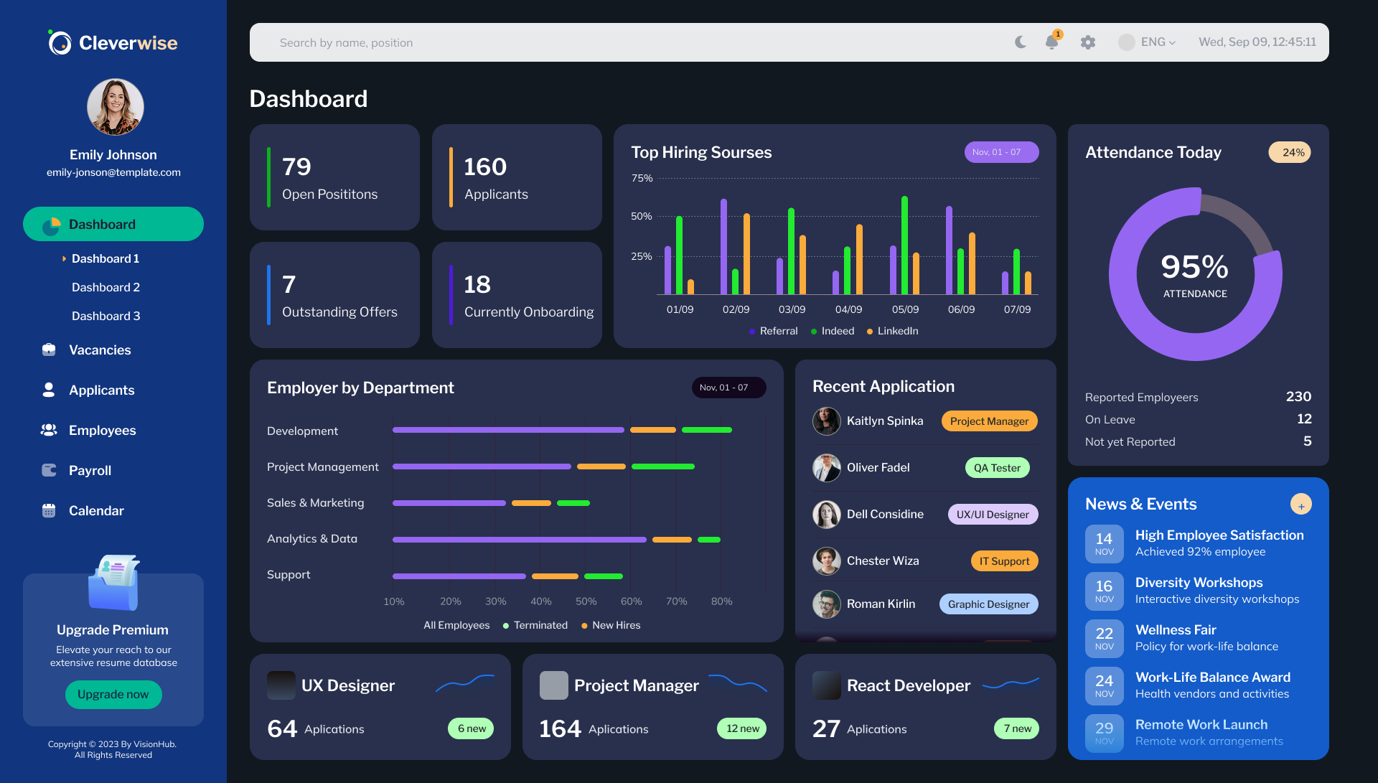This screenshot has width=1378, height=783.
Task: Select Dashboard 2 submenu item
Action: point(106,287)
